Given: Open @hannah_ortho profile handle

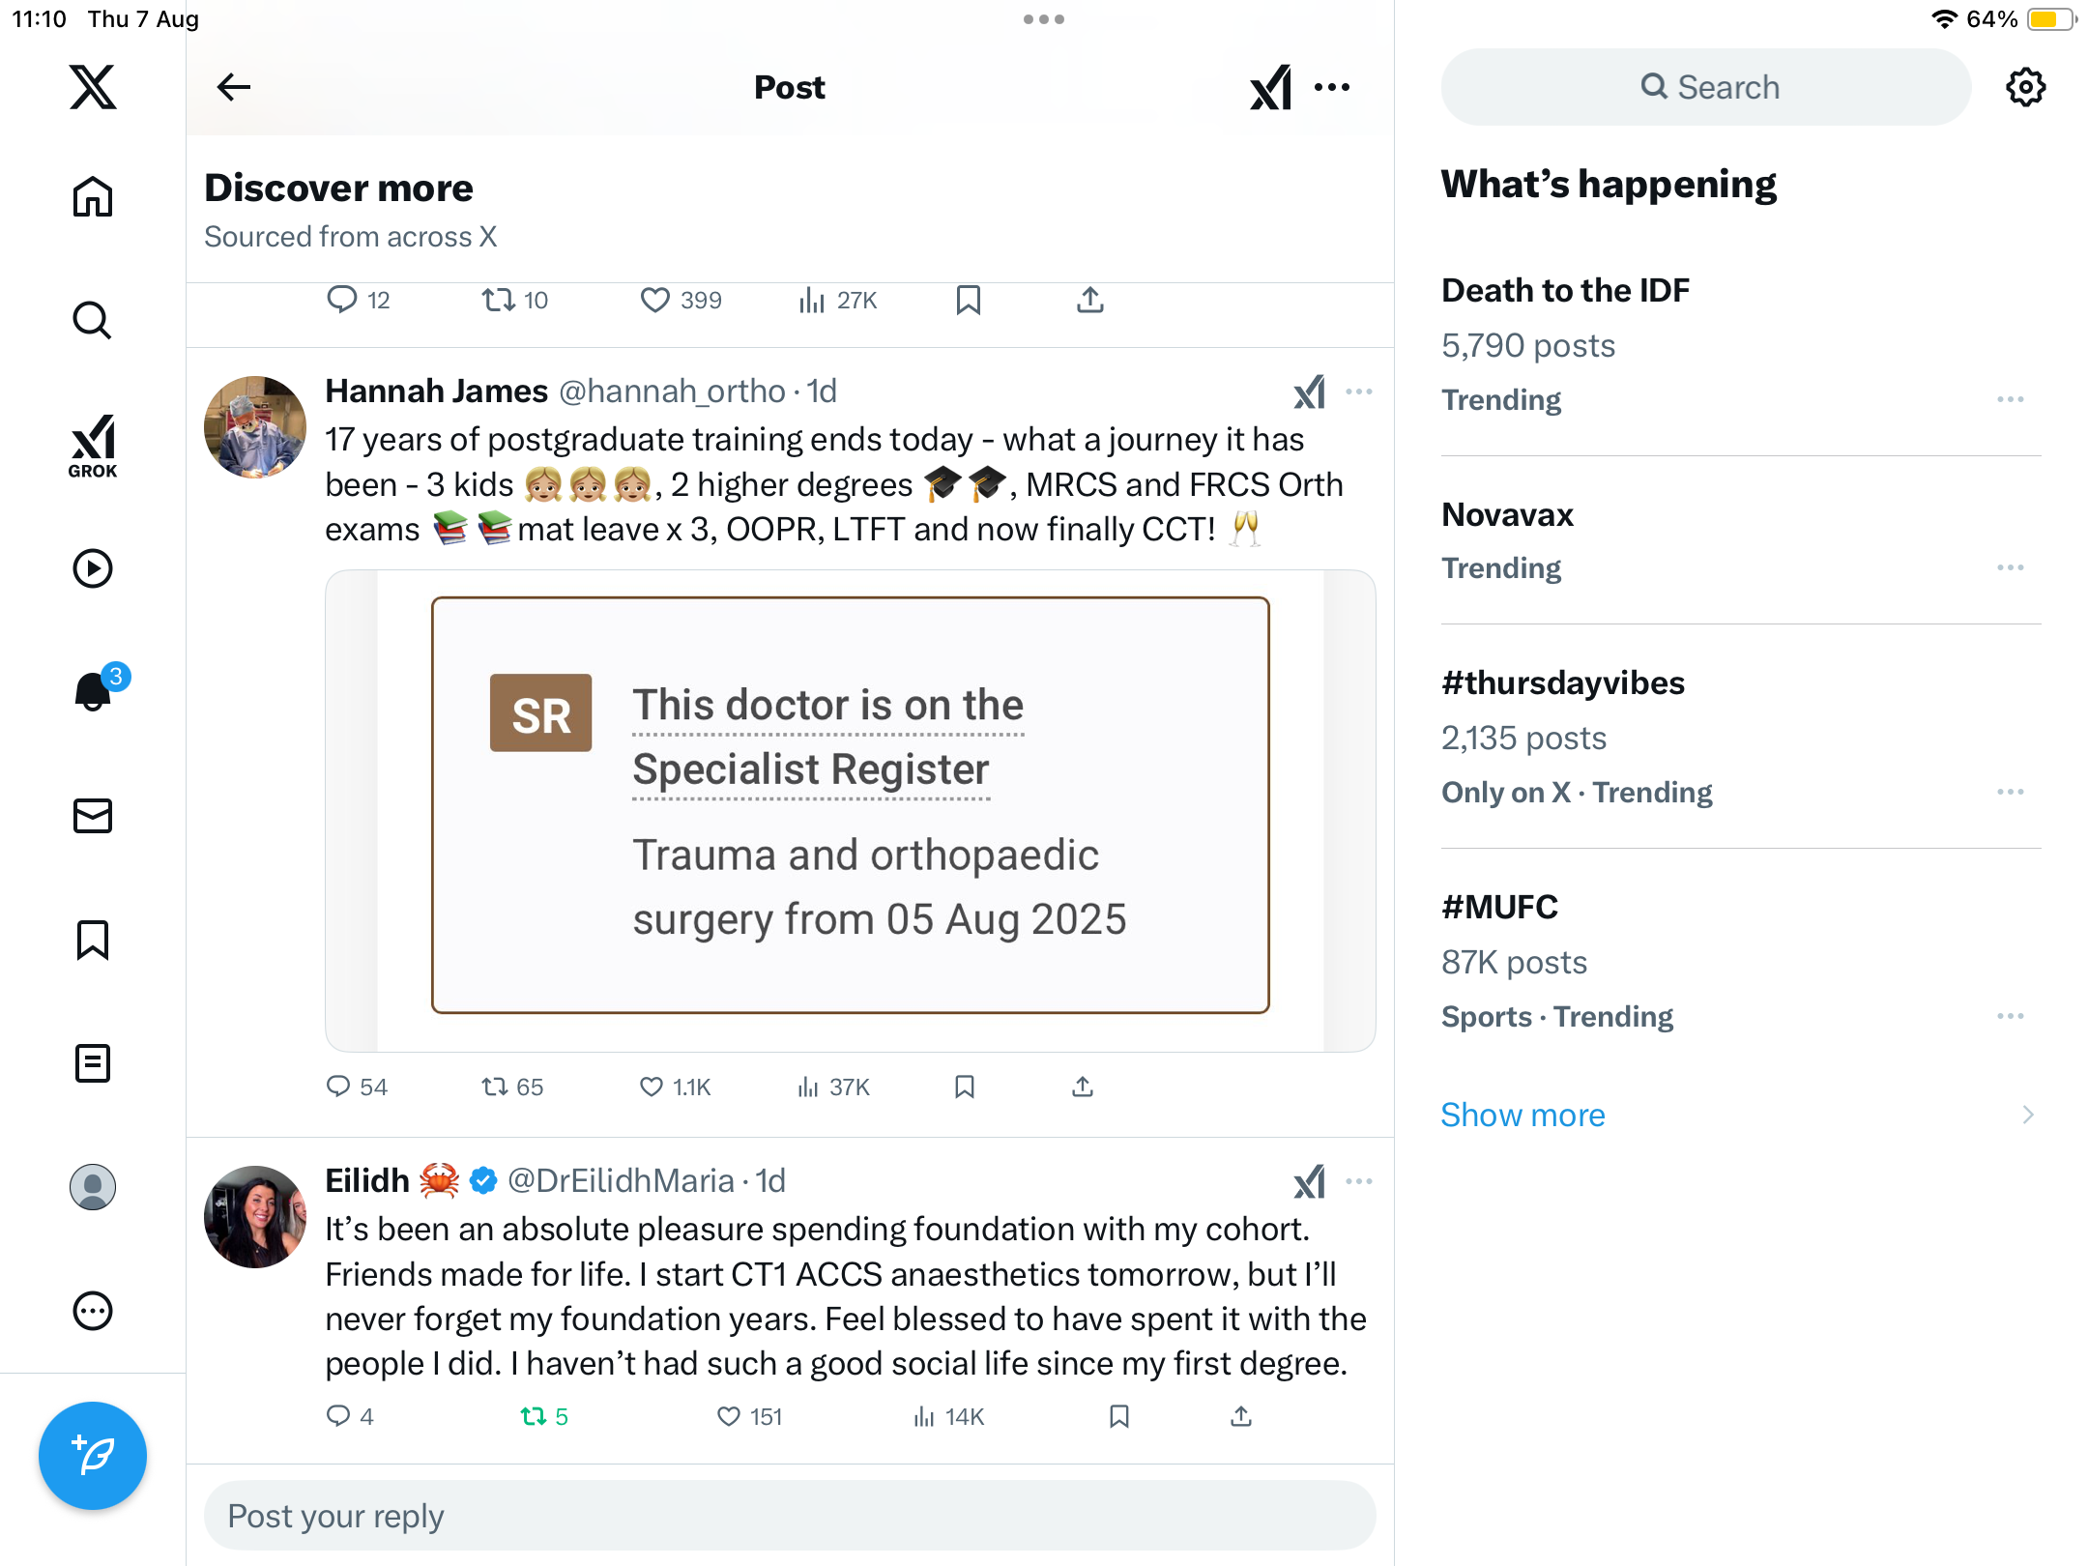Looking at the screenshot, I should pyautogui.click(x=672, y=391).
